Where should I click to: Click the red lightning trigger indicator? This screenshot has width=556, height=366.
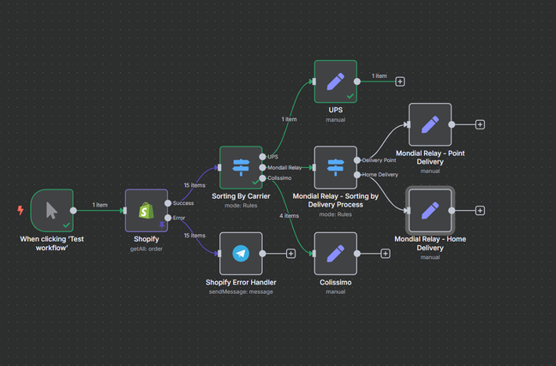[21, 210]
